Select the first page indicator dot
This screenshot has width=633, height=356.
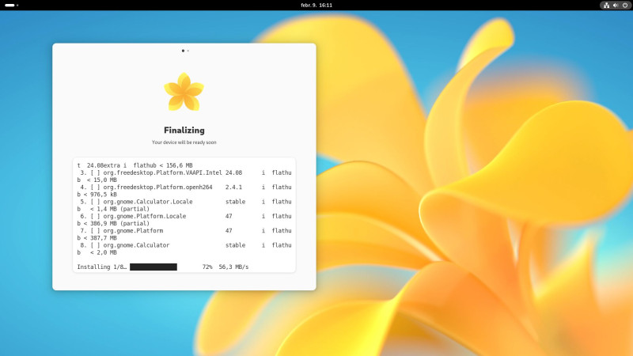183,51
